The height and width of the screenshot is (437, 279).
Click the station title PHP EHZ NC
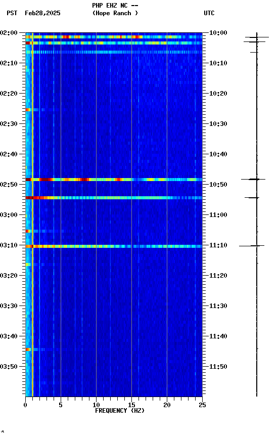[110, 6]
